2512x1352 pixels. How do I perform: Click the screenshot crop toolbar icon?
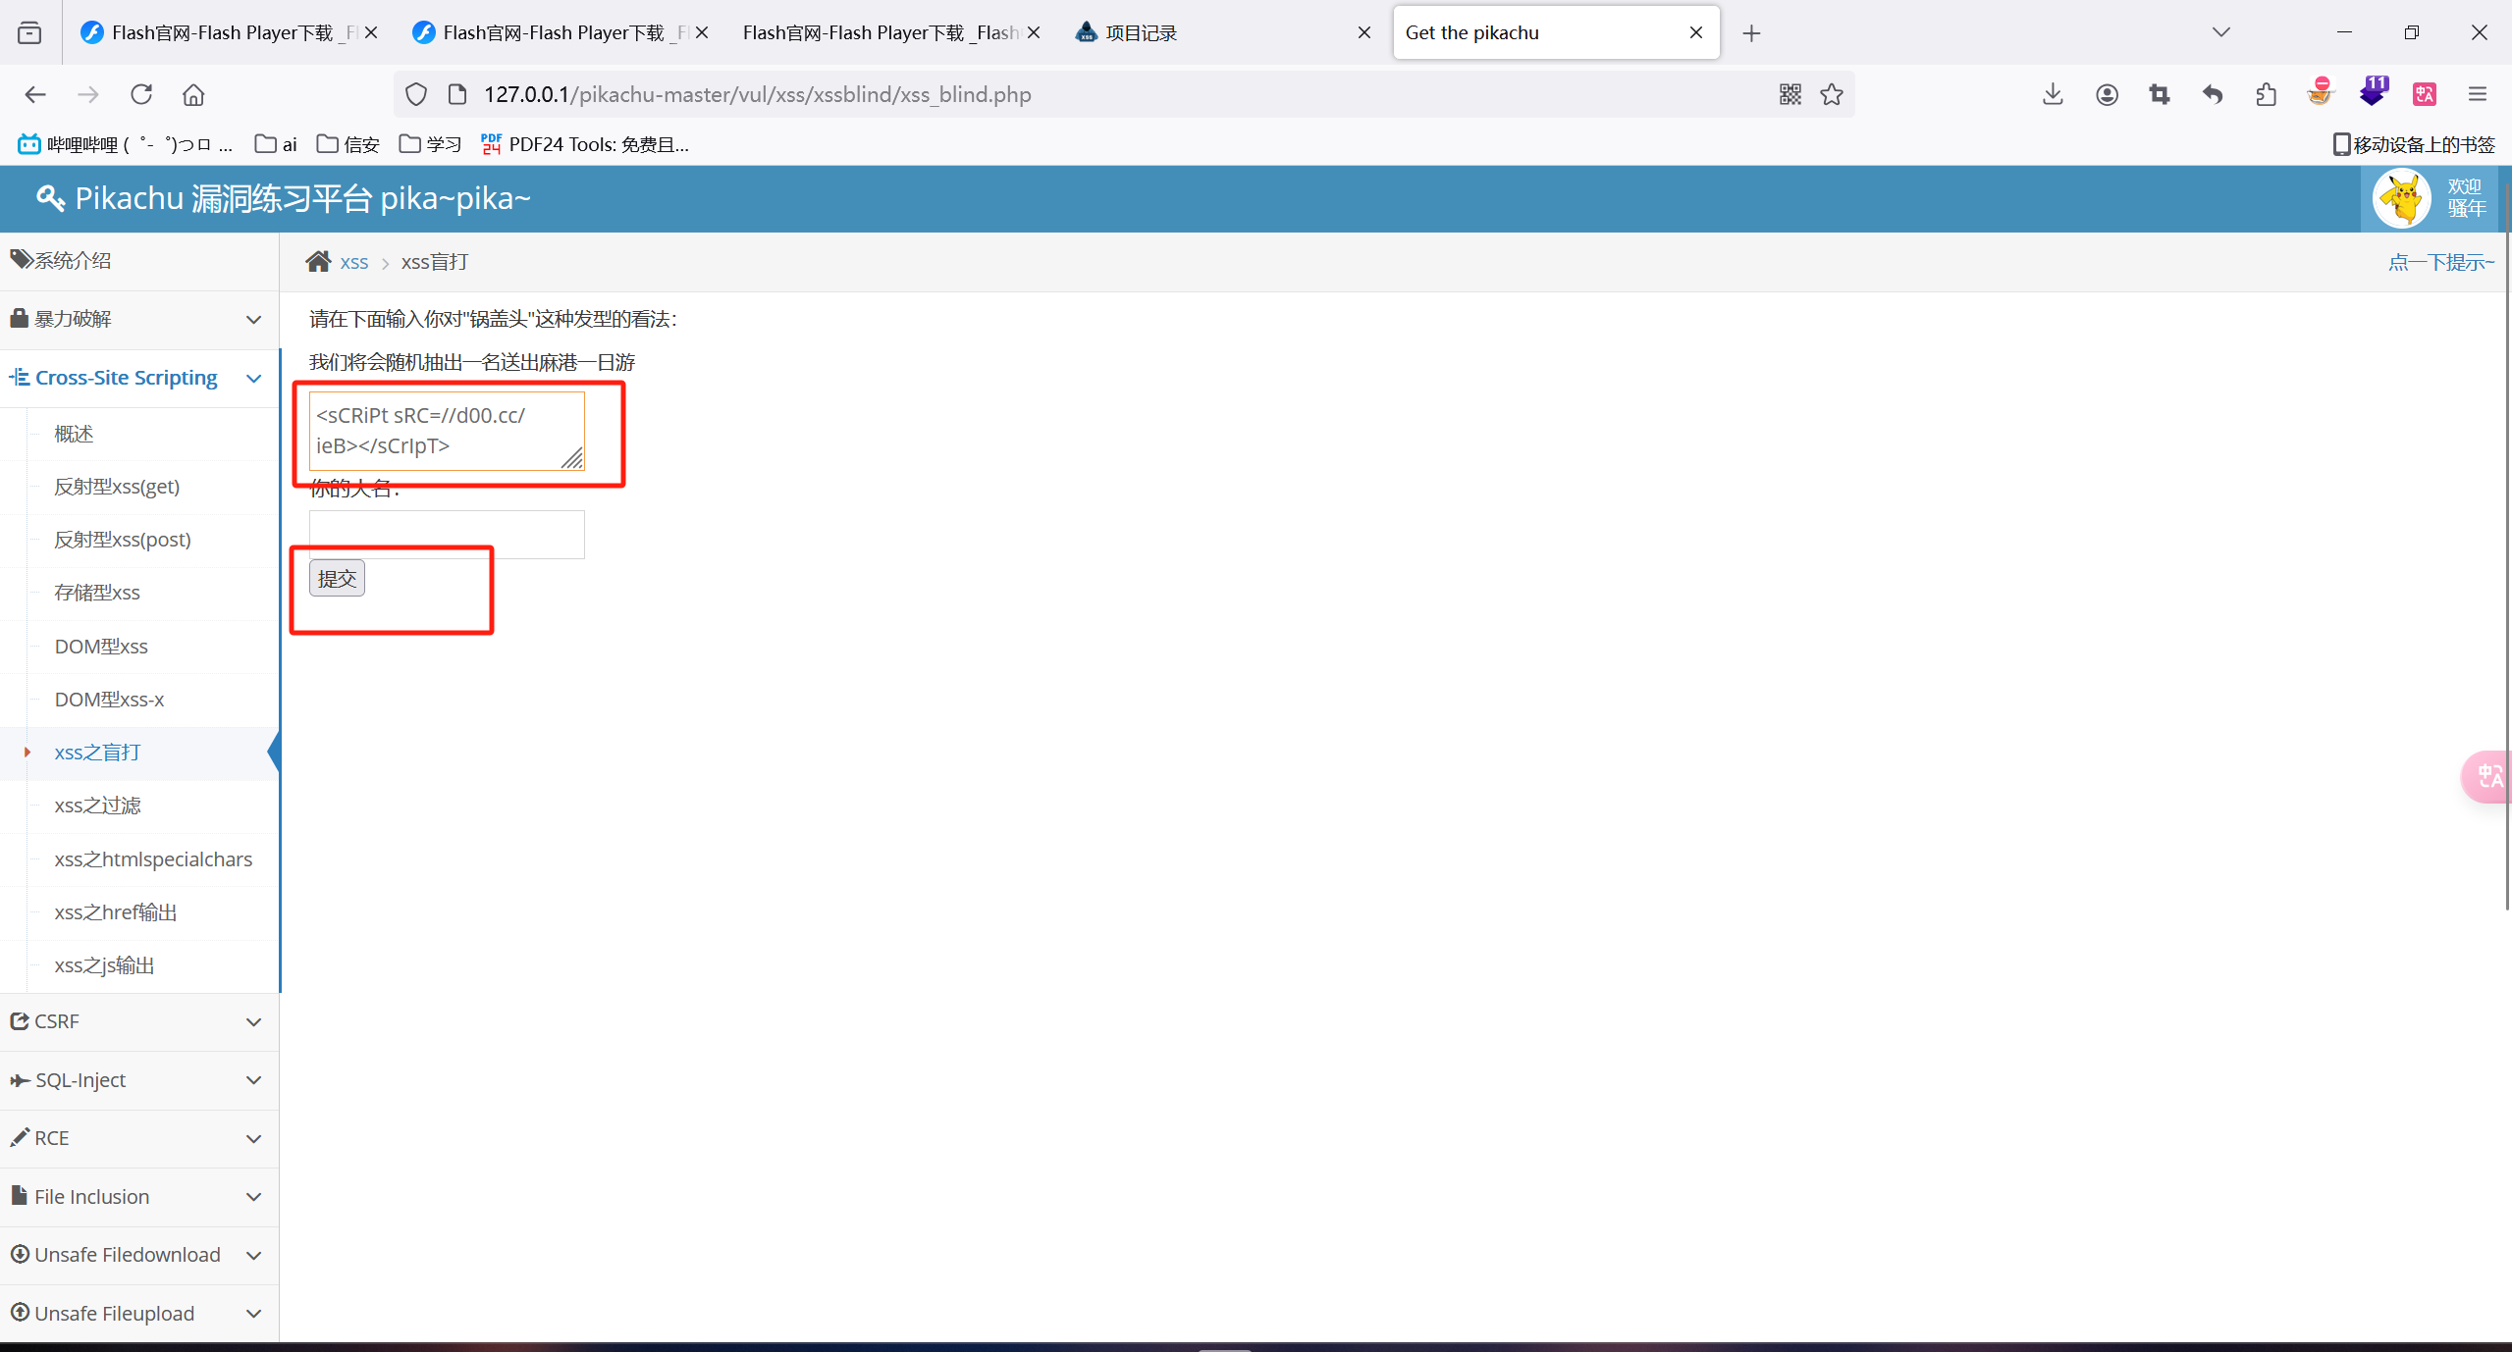click(2160, 94)
